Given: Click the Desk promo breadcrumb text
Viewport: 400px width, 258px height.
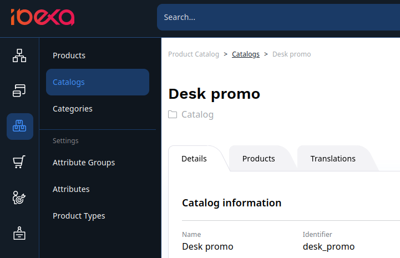Looking at the screenshot, I should (292, 54).
